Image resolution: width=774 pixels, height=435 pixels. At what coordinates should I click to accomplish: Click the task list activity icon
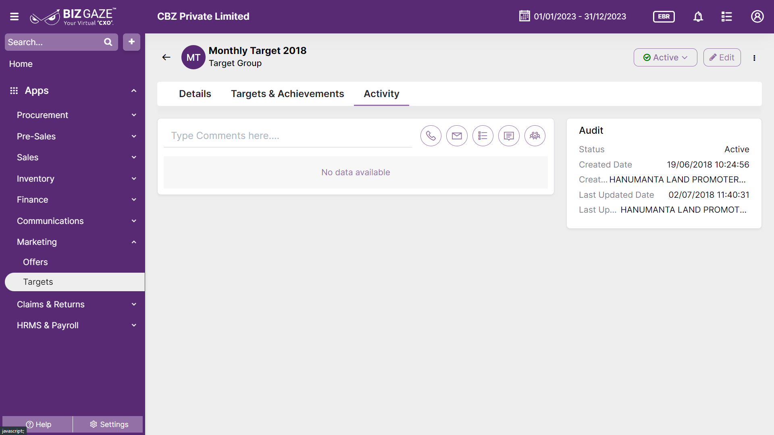(483, 136)
